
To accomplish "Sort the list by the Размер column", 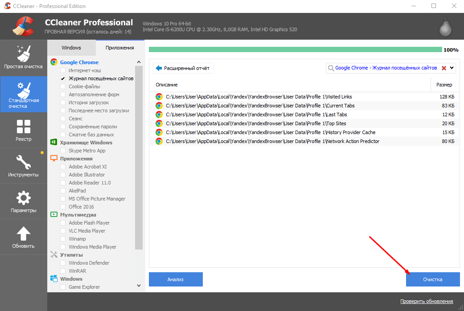I will [x=443, y=85].
